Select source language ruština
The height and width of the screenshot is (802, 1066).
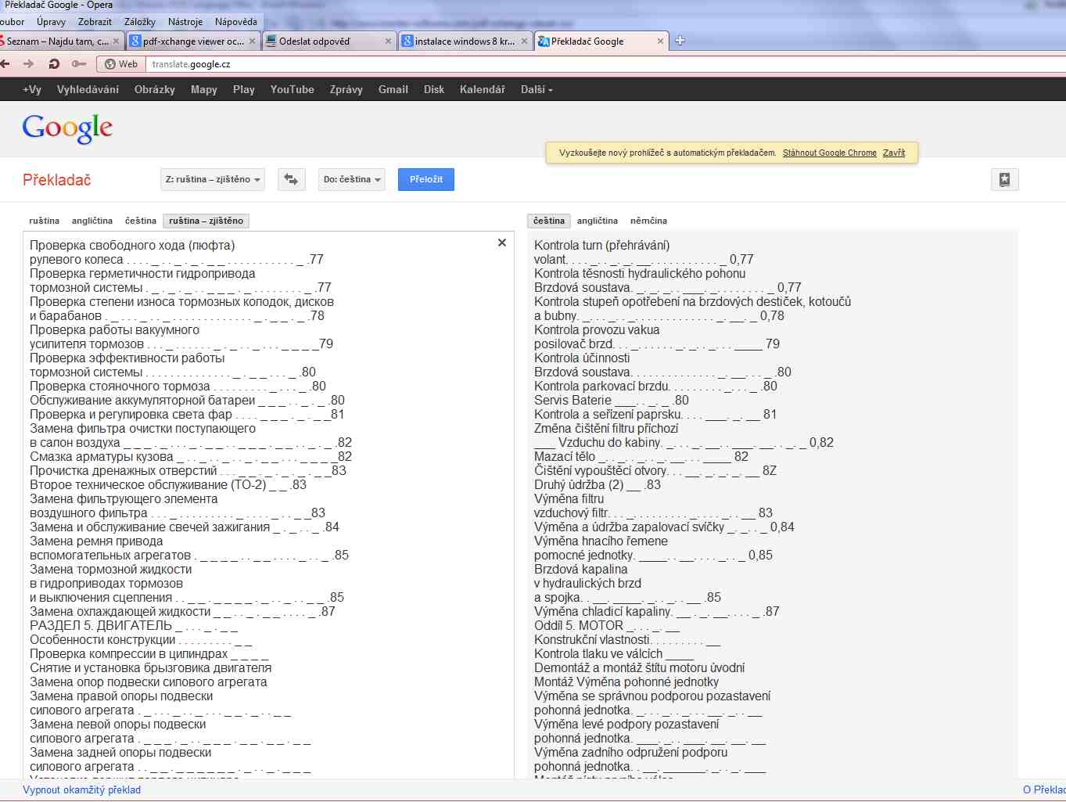click(45, 221)
